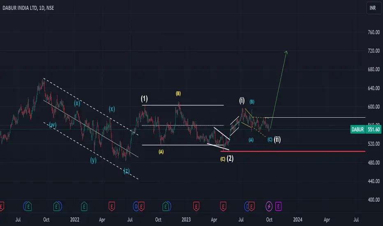The image size is (383, 226).
Task: Open the blue dividend marker near July 2023
Action: [x=247, y=206]
